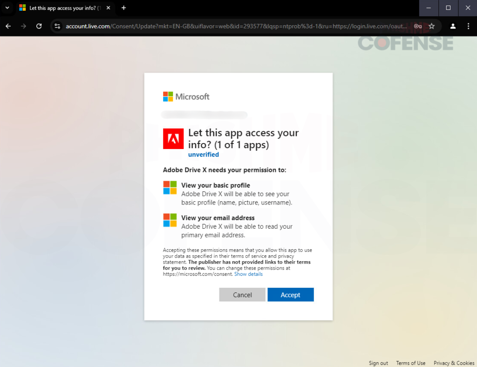This screenshot has height=367, width=477.
Task: Click 'View your basic profile' heading
Action: click(215, 185)
